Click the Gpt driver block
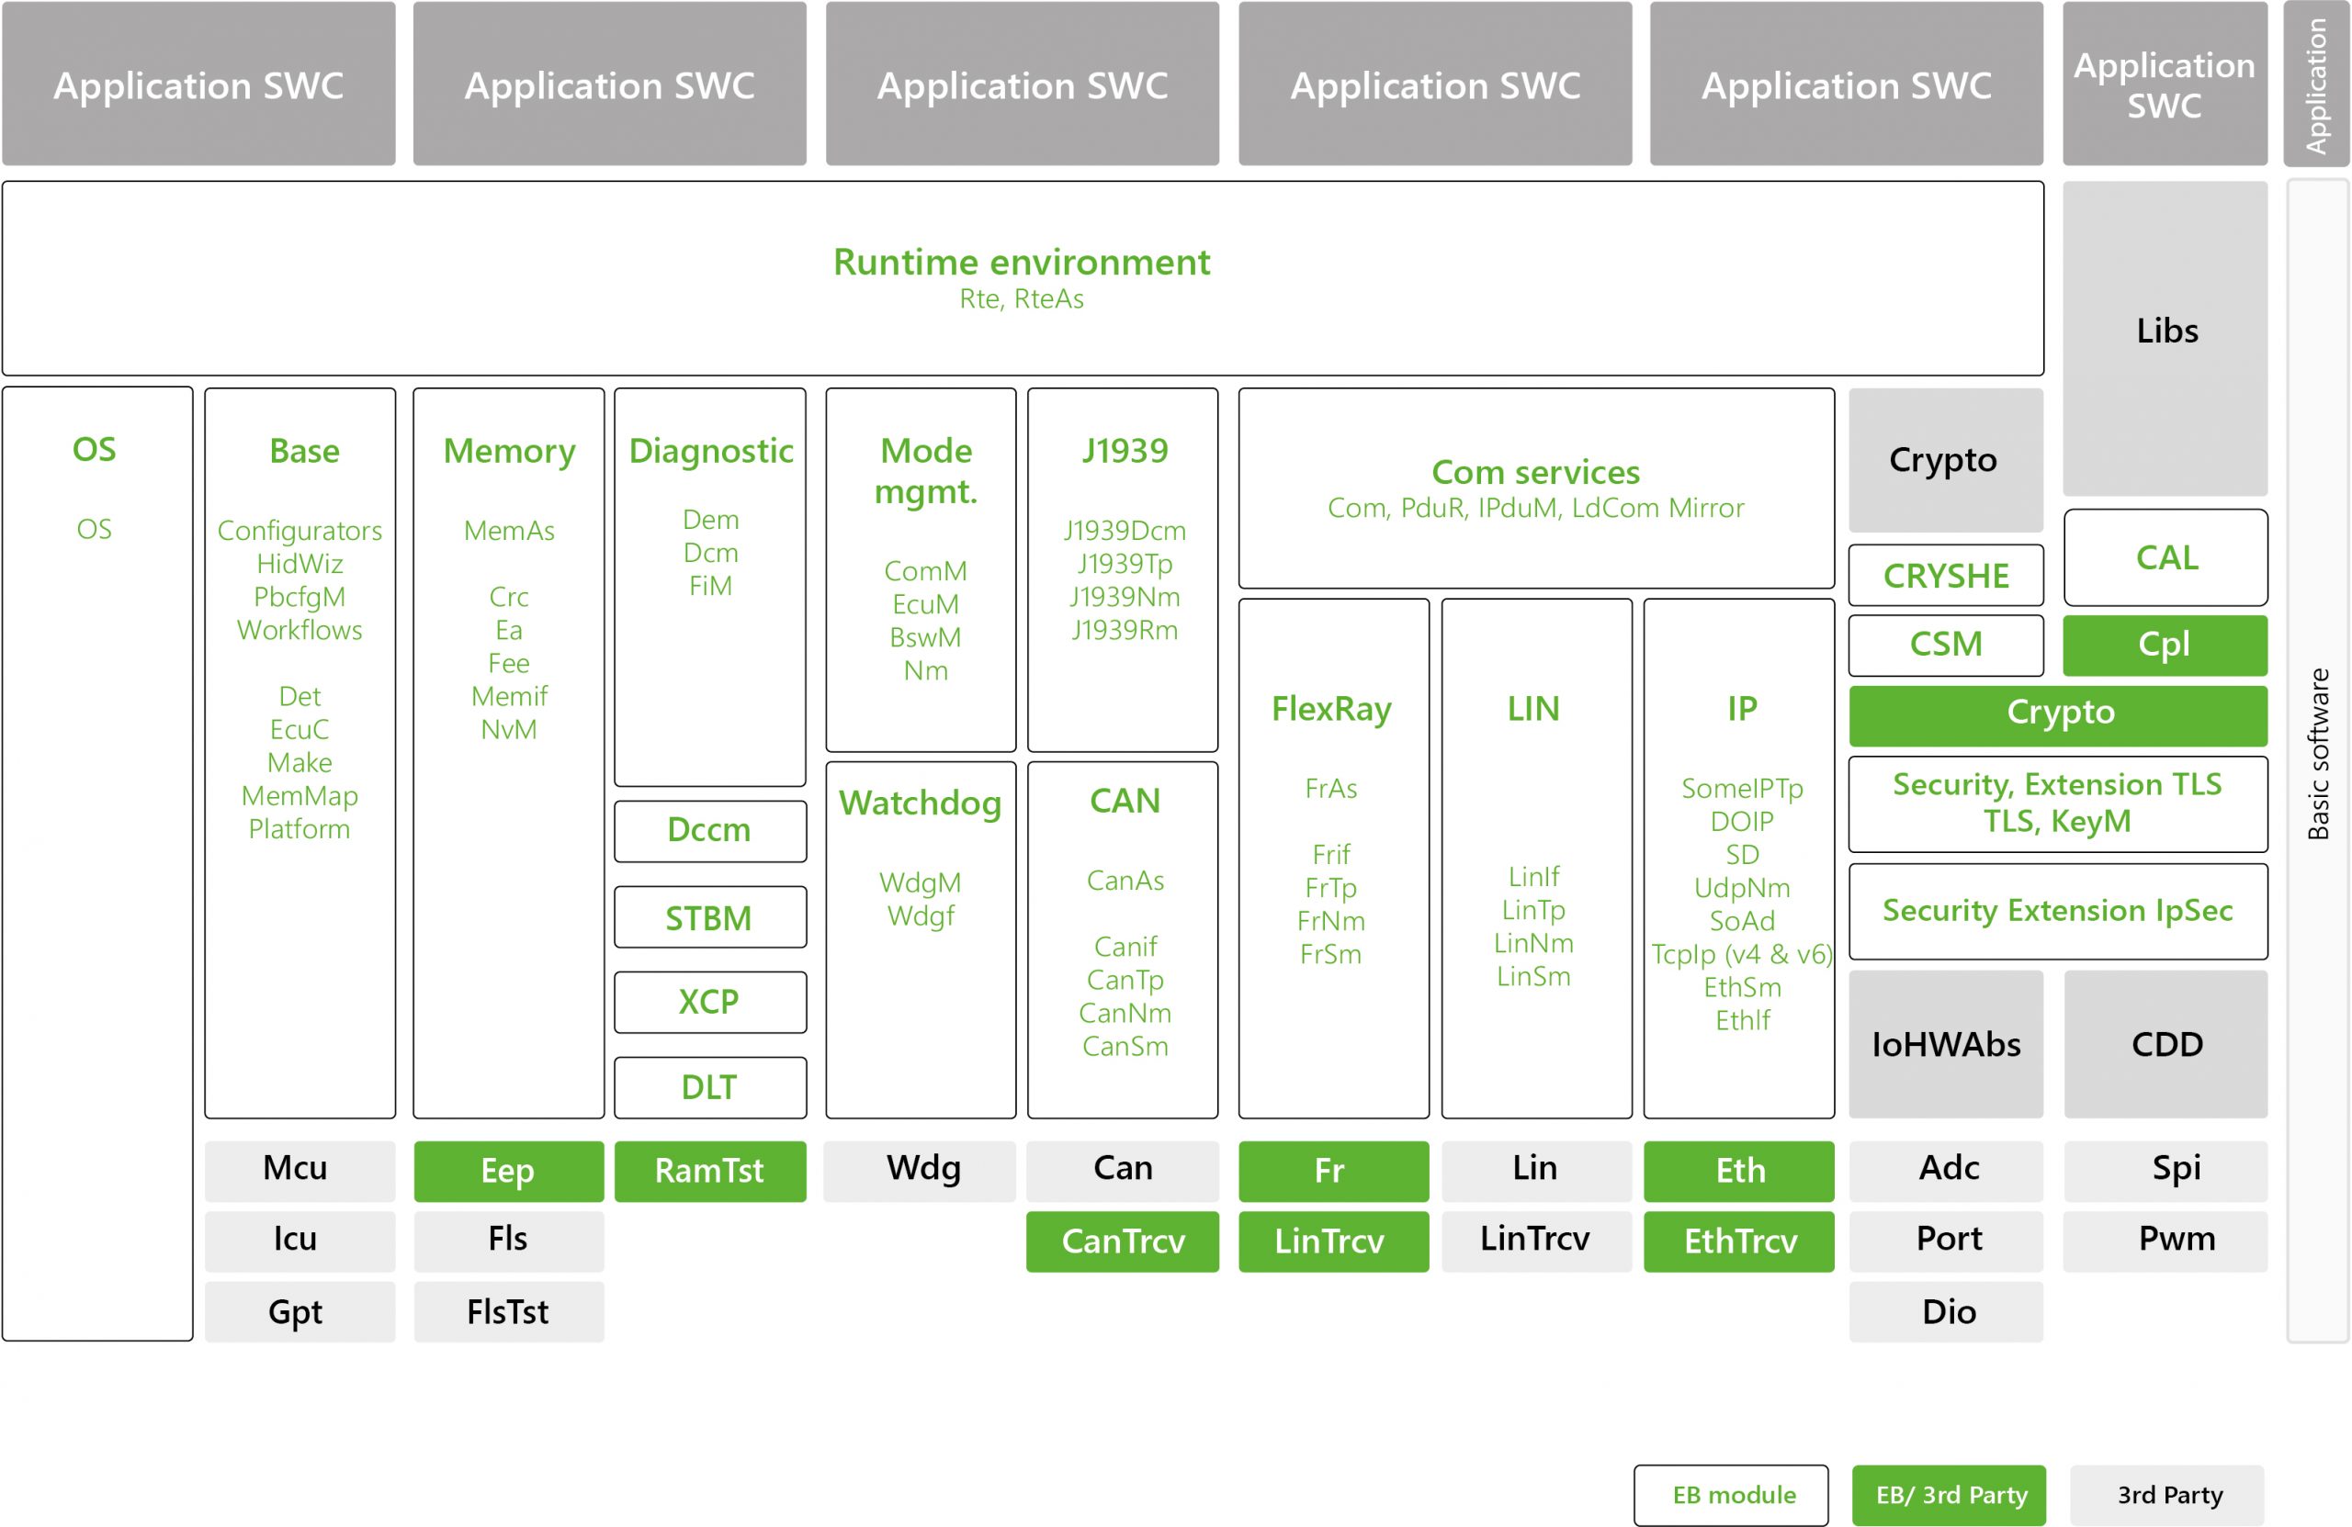 [300, 1310]
